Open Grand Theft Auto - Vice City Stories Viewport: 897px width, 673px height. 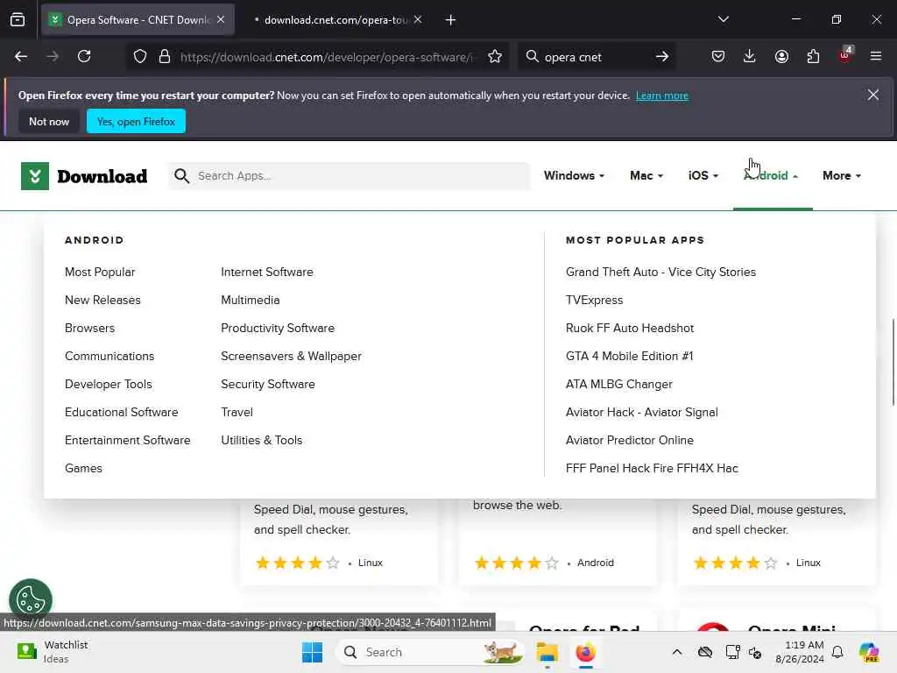[x=660, y=273]
